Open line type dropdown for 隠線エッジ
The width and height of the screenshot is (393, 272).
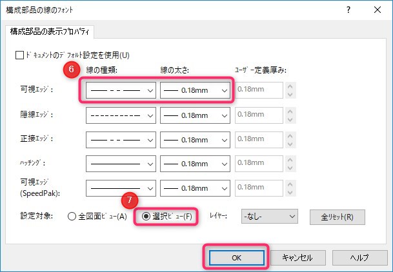pos(121,115)
